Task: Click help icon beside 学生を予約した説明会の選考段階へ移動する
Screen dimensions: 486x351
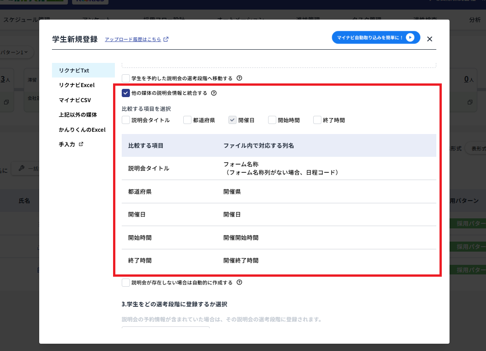Action: [x=239, y=78]
